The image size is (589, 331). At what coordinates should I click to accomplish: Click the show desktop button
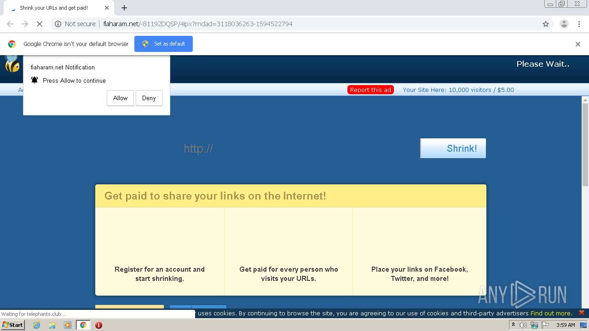tap(584, 325)
